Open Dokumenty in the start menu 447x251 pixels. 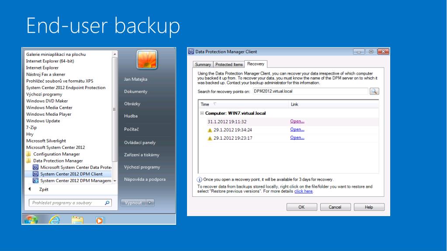click(136, 92)
